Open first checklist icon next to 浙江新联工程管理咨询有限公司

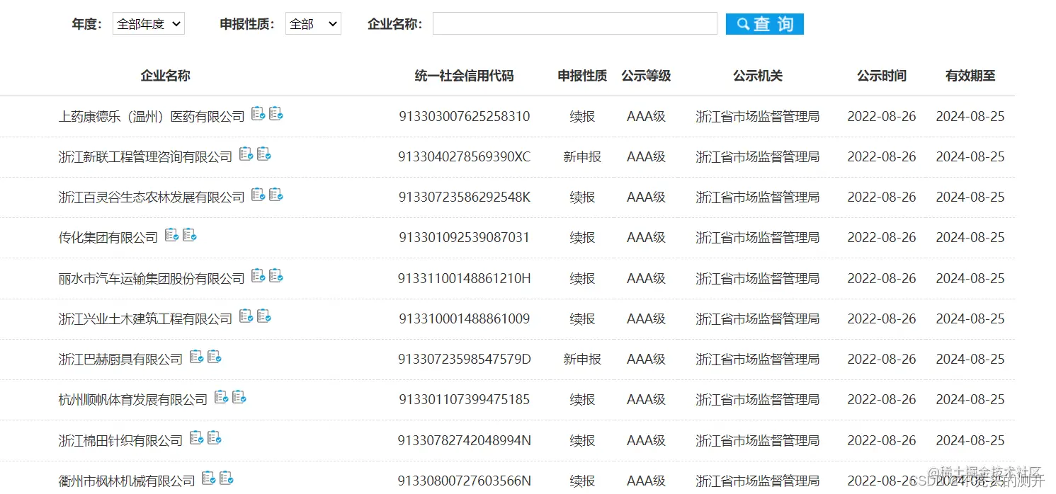click(246, 154)
